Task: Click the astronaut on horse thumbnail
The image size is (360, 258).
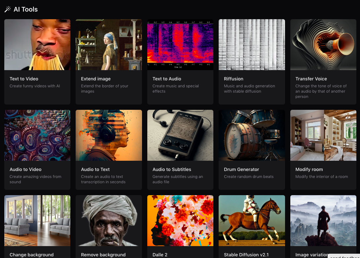Action: pyautogui.click(x=252, y=220)
